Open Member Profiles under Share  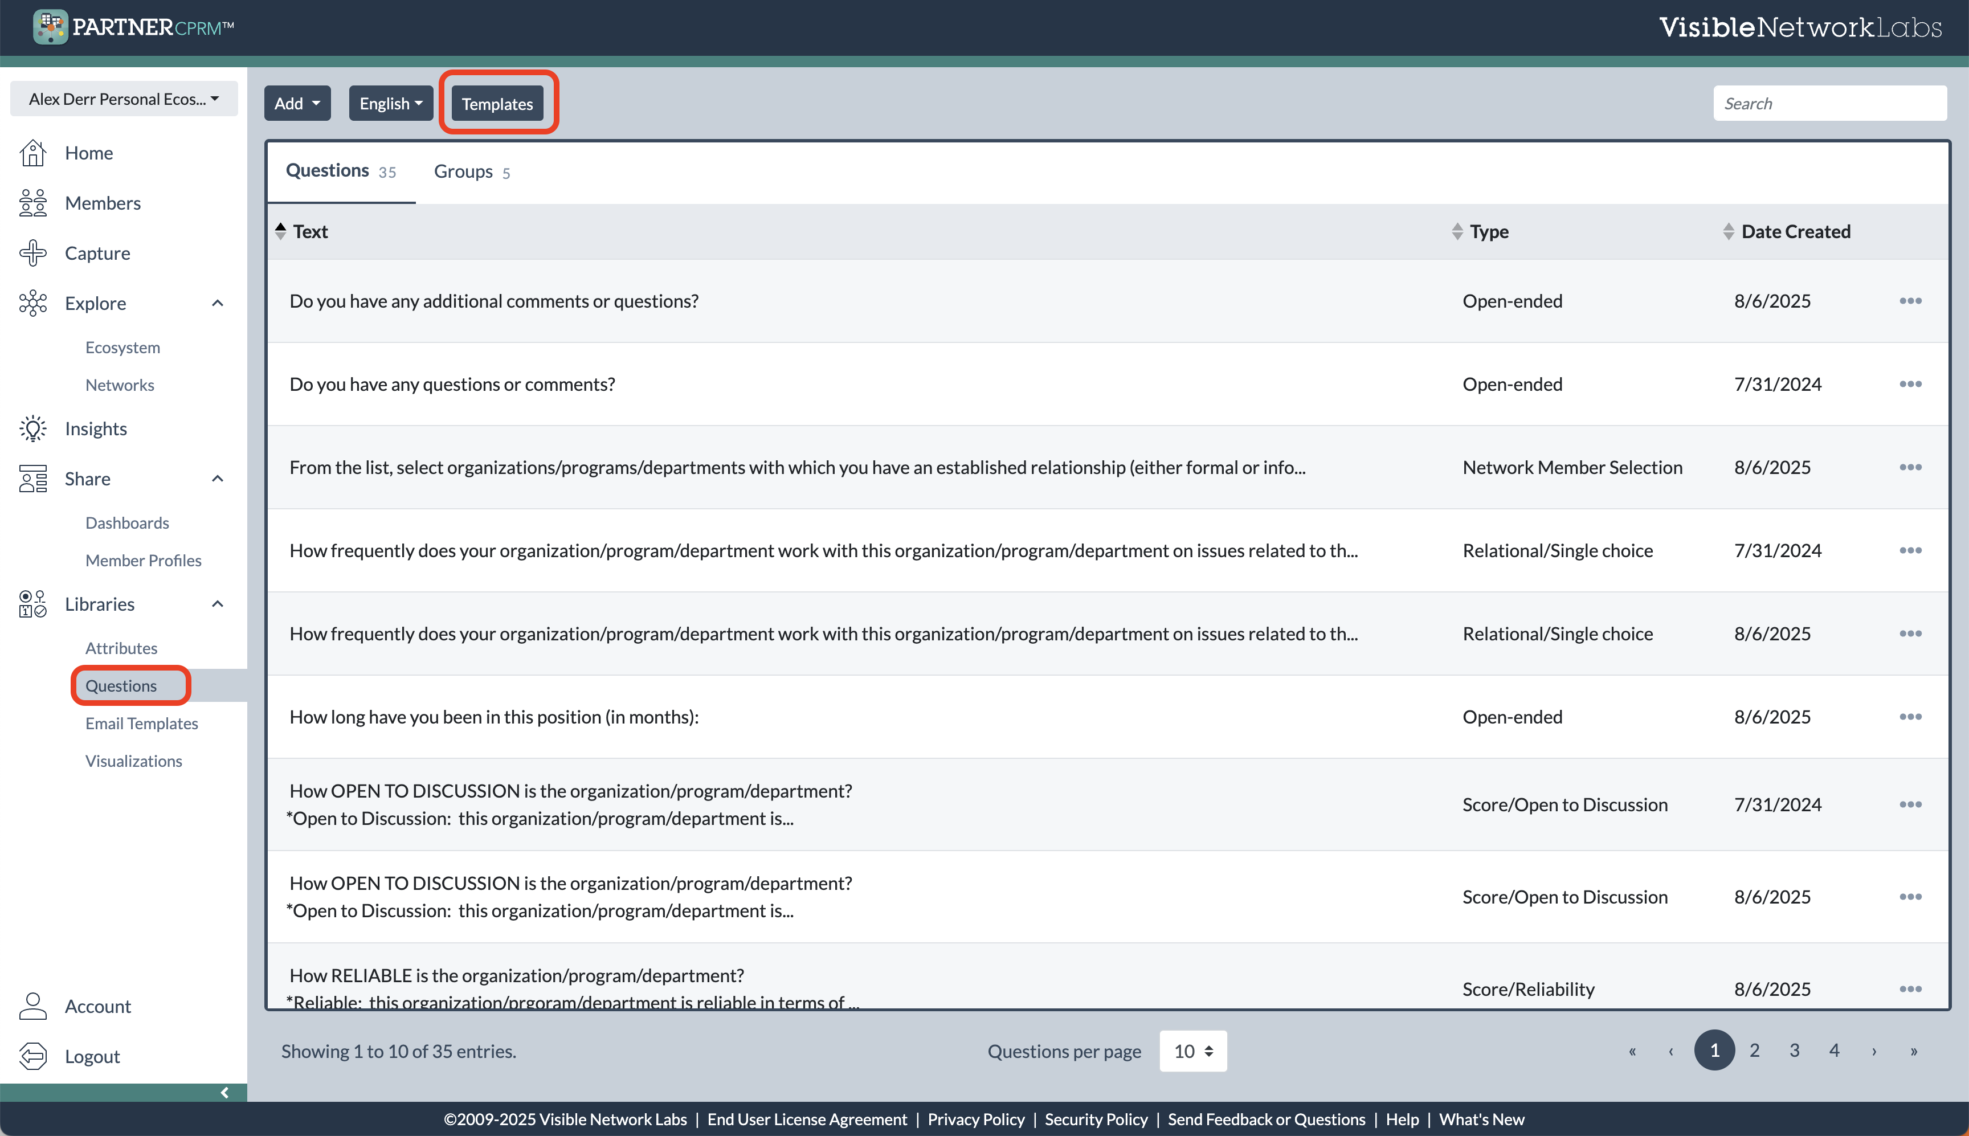coord(144,560)
